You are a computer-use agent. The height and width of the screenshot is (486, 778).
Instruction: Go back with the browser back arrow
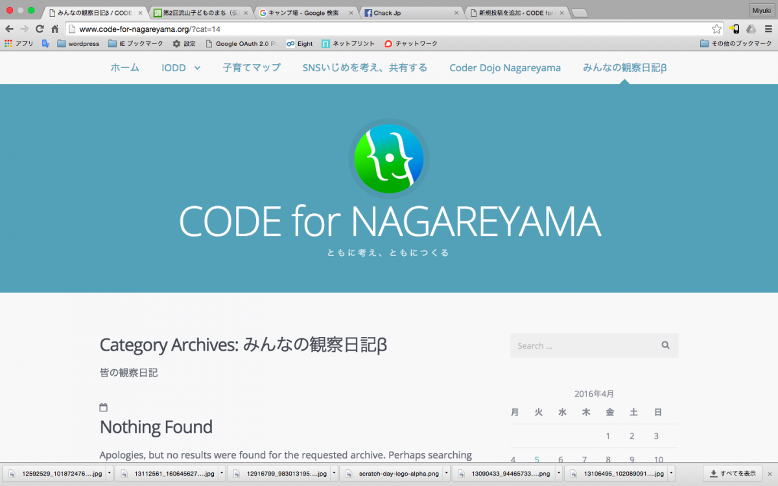[9, 29]
